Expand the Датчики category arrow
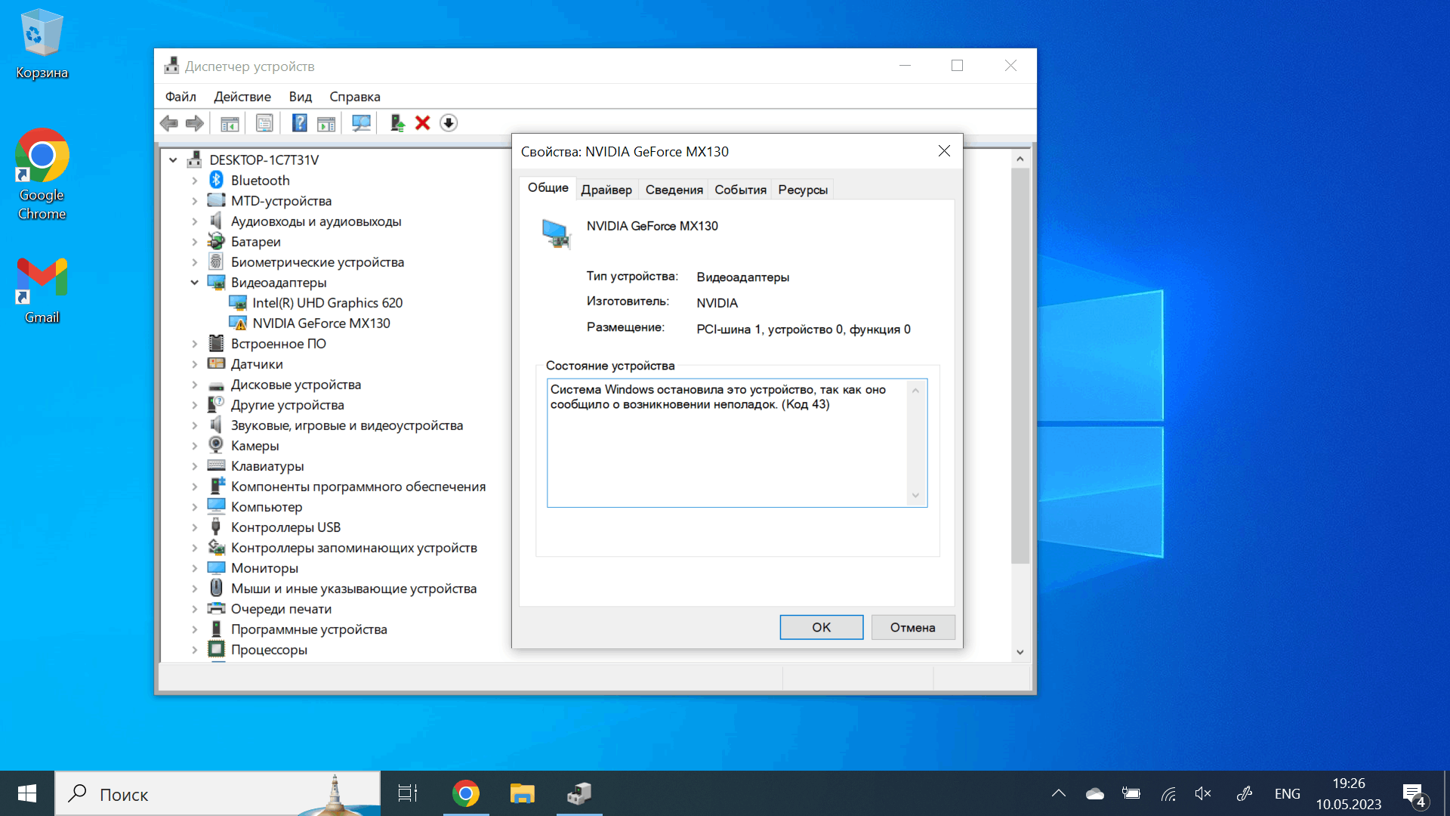The height and width of the screenshot is (816, 1450). point(194,364)
